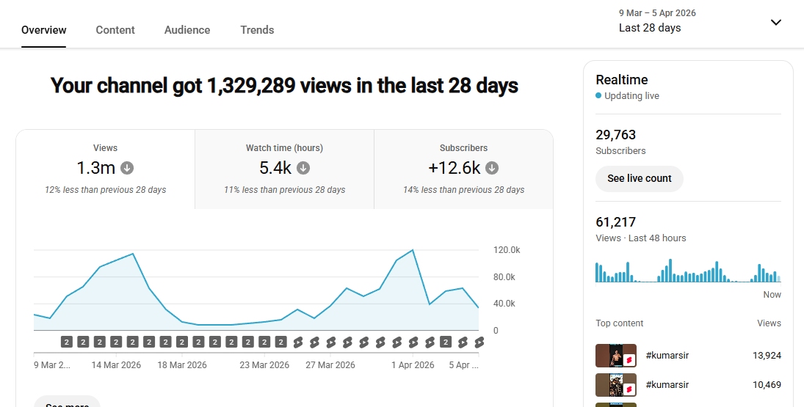This screenshot has height=407, width=804.
Task: Click the Realtime 48-hour views bar chart
Action: click(688, 270)
